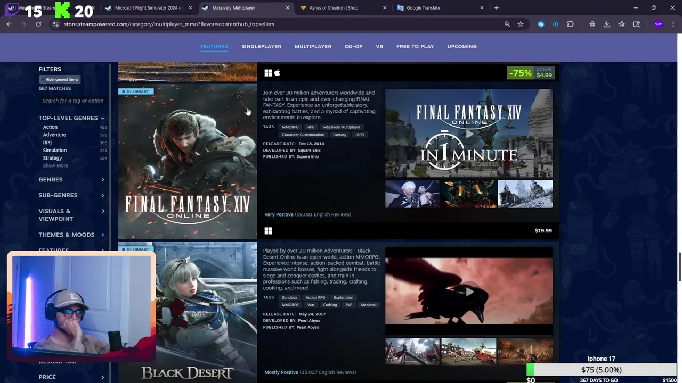Screen dimensions: 682x383
Task: Go back using browser back arrow
Action: point(9,24)
